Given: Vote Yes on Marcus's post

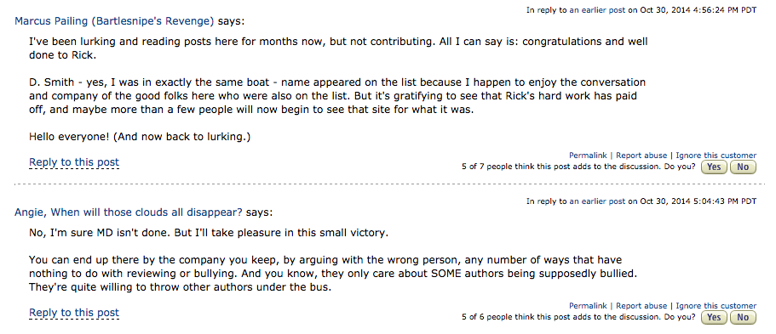Looking at the screenshot, I should pyautogui.click(x=714, y=167).
